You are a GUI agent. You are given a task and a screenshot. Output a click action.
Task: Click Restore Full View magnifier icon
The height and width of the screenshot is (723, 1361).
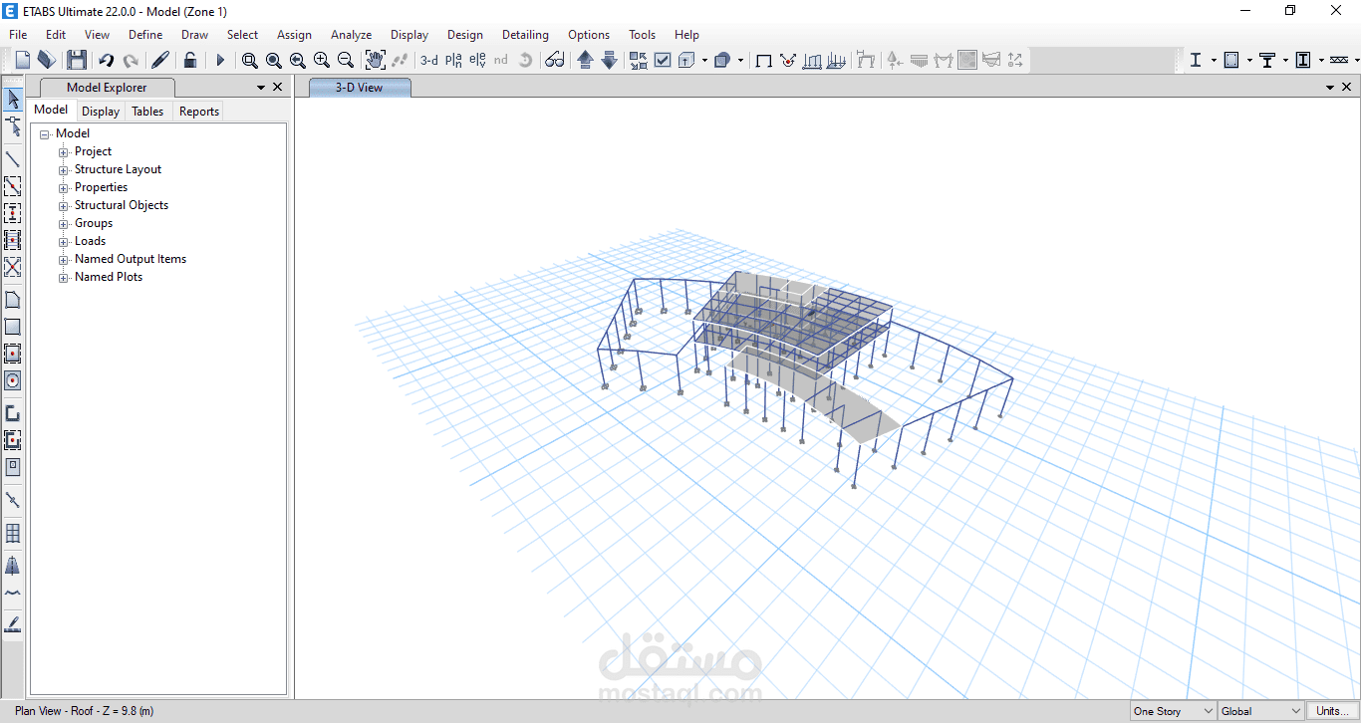pos(274,60)
